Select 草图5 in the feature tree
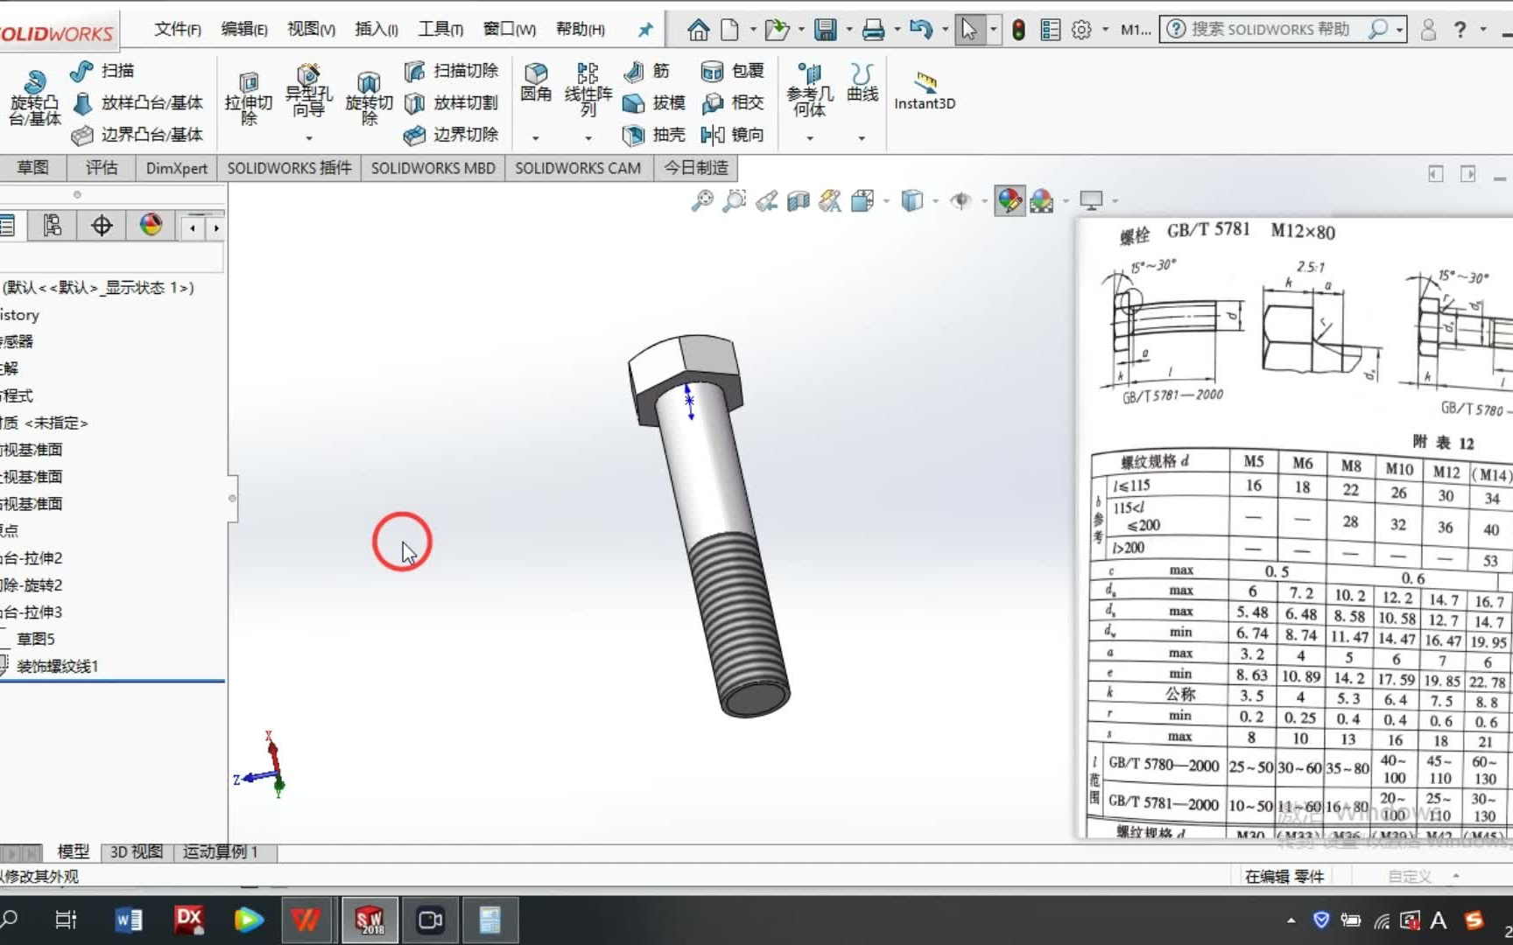The height and width of the screenshot is (945, 1513). [x=36, y=640]
